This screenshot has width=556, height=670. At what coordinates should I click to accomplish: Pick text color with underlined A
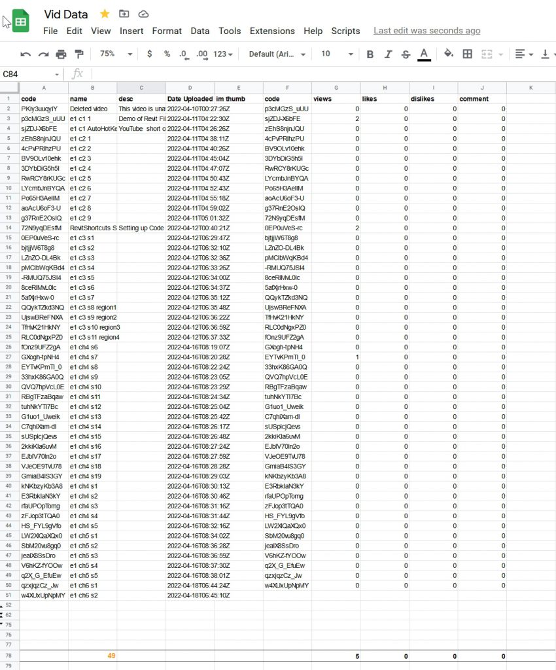424,54
